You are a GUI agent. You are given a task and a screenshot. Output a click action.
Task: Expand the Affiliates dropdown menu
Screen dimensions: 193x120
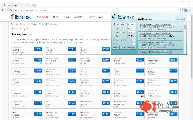point(80,17)
